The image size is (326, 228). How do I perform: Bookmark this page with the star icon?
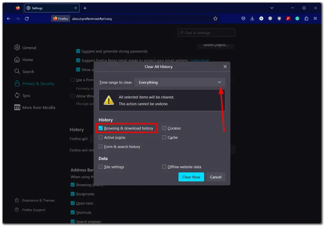216,18
